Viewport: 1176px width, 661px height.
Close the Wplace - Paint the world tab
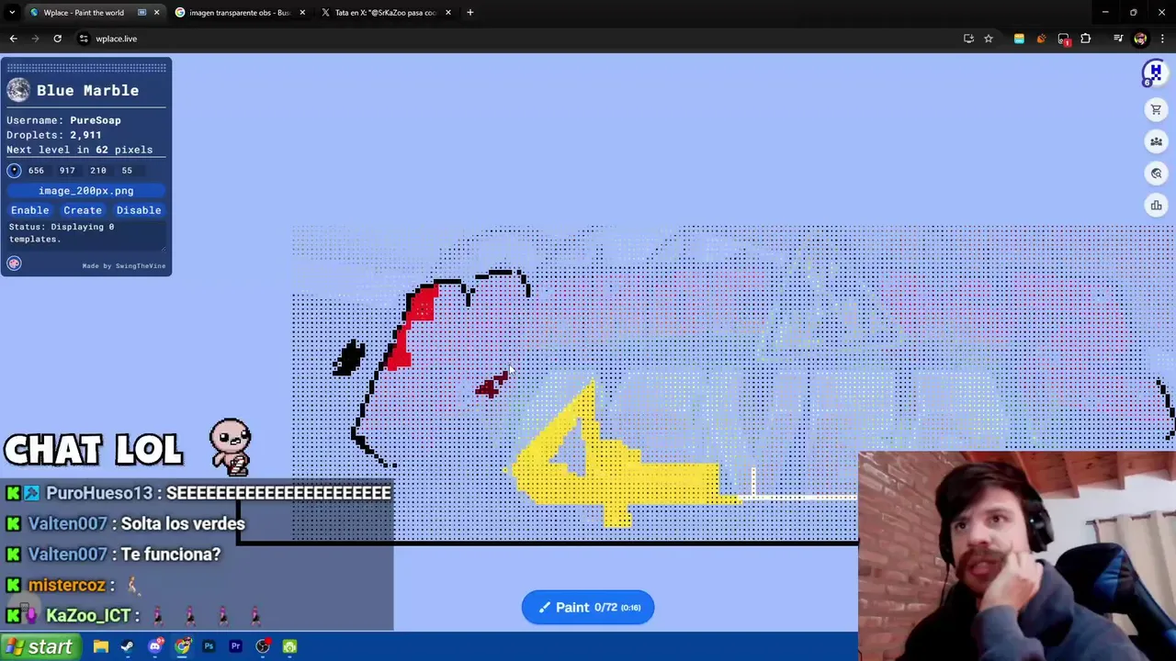(x=156, y=13)
